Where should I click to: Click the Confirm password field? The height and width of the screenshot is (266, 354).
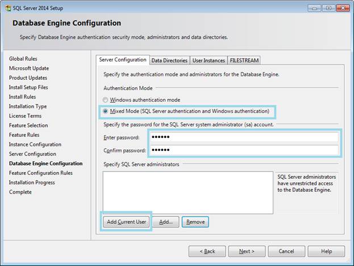(244, 150)
